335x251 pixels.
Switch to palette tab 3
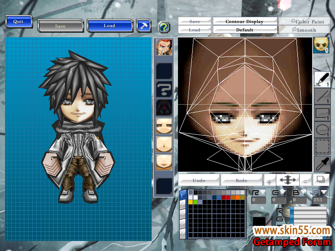tap(183, 215)
